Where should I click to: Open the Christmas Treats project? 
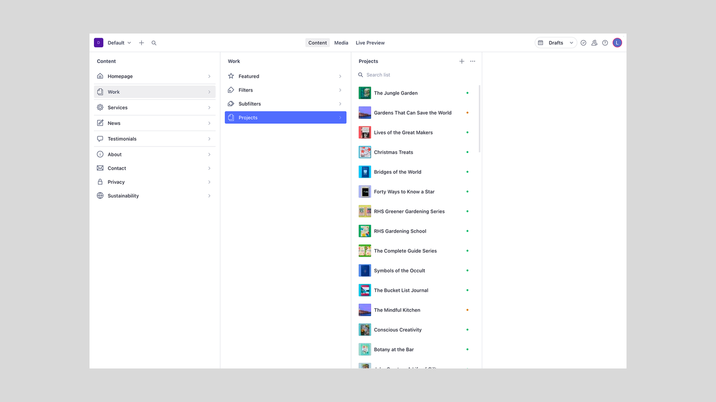(416, 152)
